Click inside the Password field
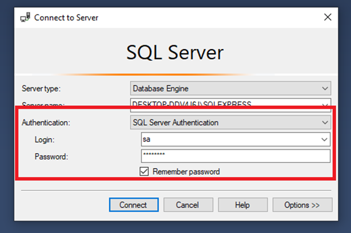This screenshot has height=233, width=351. pyautogui.click(x=236, y=156)
